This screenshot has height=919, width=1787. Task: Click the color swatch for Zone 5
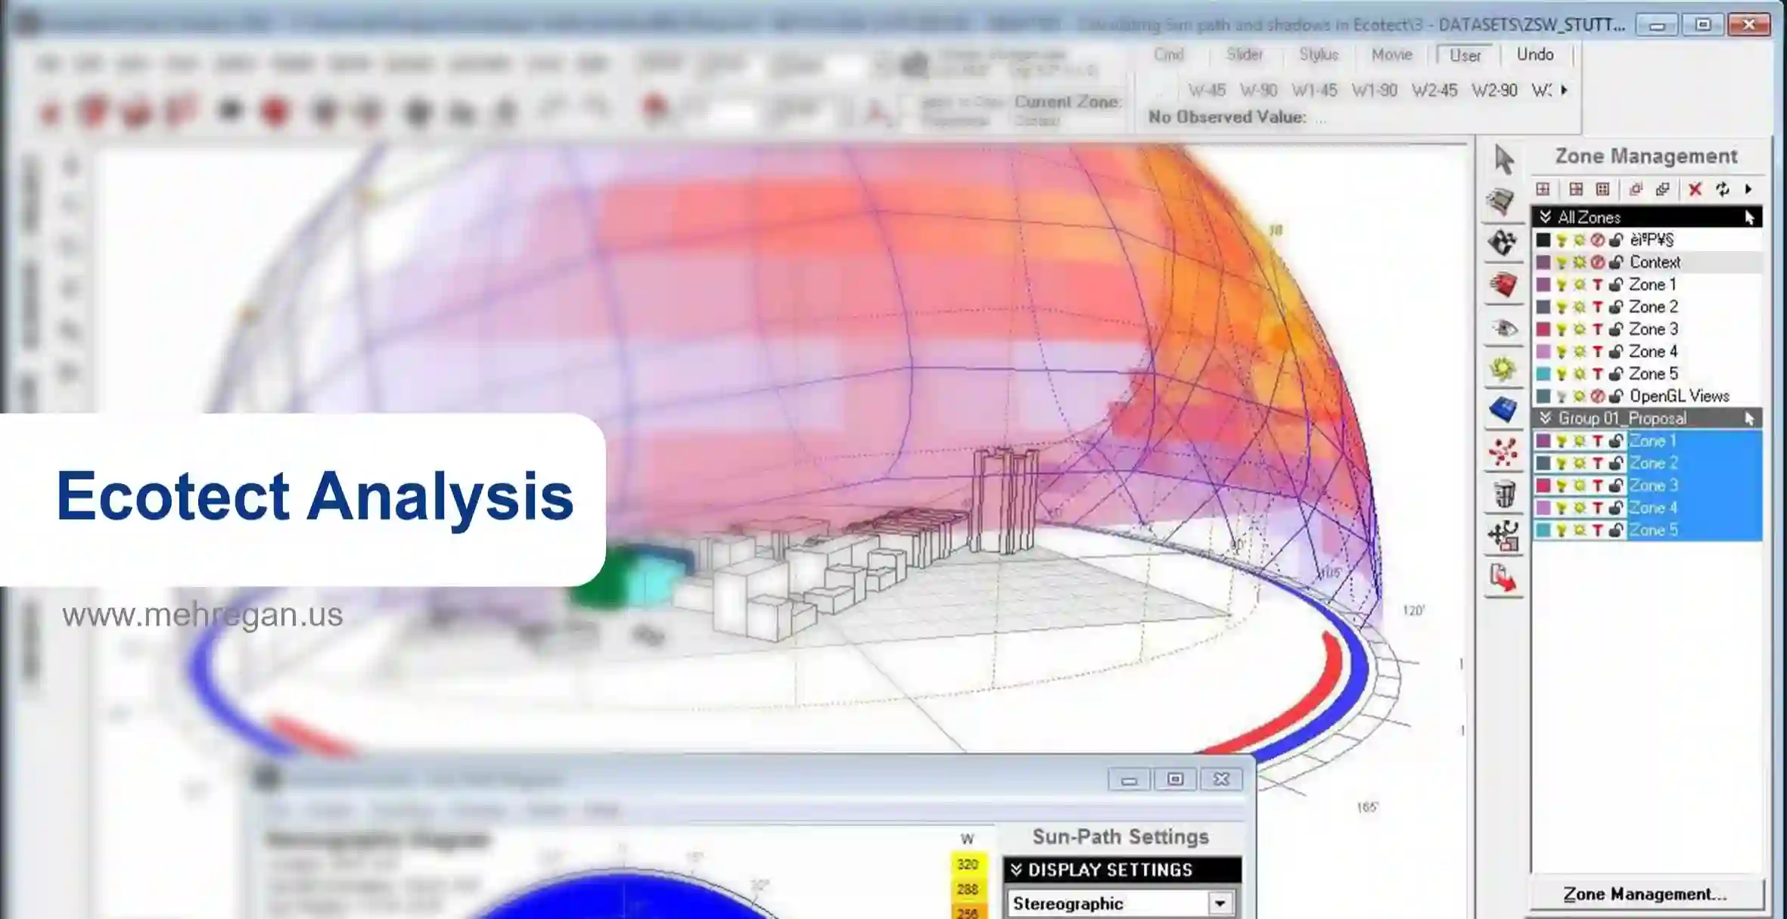pos(1543,374)
